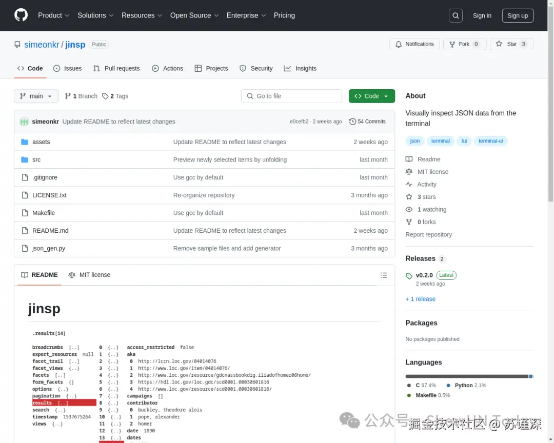Click the Pricing link
The image size is (554, 443).
coord(284,15)
